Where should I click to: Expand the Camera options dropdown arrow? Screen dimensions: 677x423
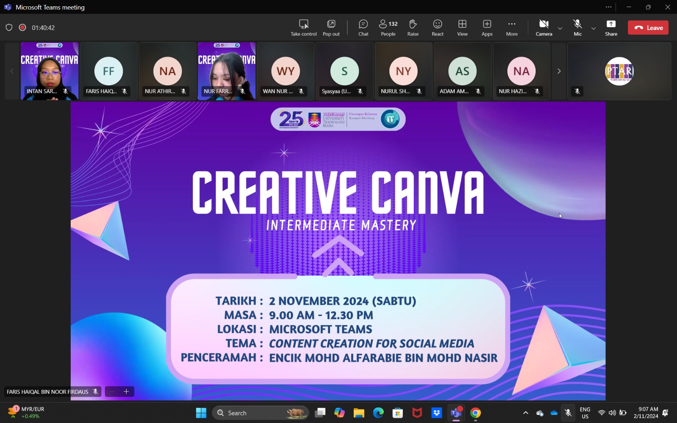tap(560, 28)
